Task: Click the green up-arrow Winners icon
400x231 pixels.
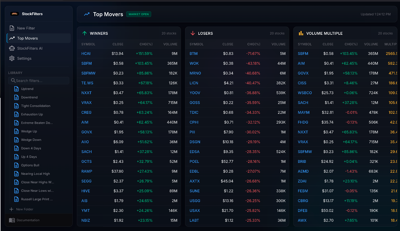Action: click(x=85, y=33)
